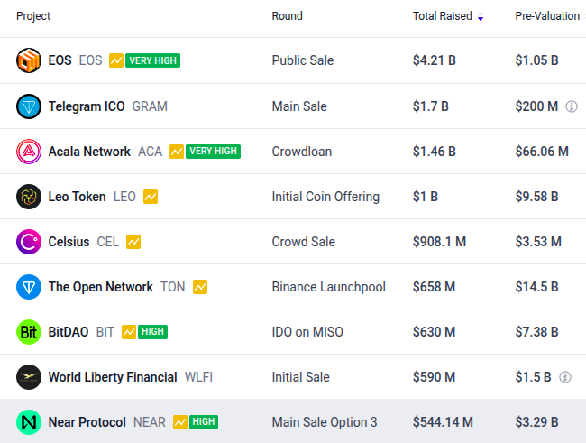Click the yellow chart icon beside NEAR

click(x=180, y=422)
